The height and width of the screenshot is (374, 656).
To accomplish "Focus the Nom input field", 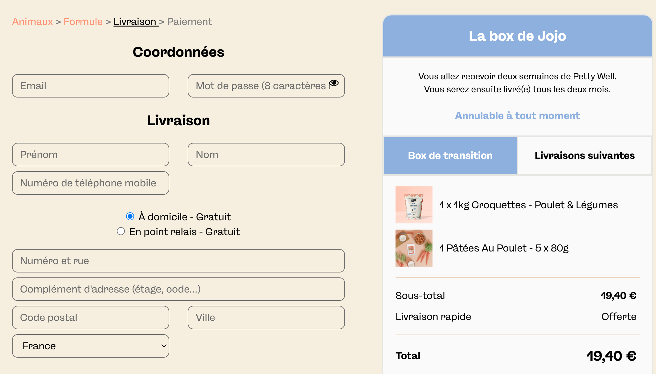I will [266, 155].
